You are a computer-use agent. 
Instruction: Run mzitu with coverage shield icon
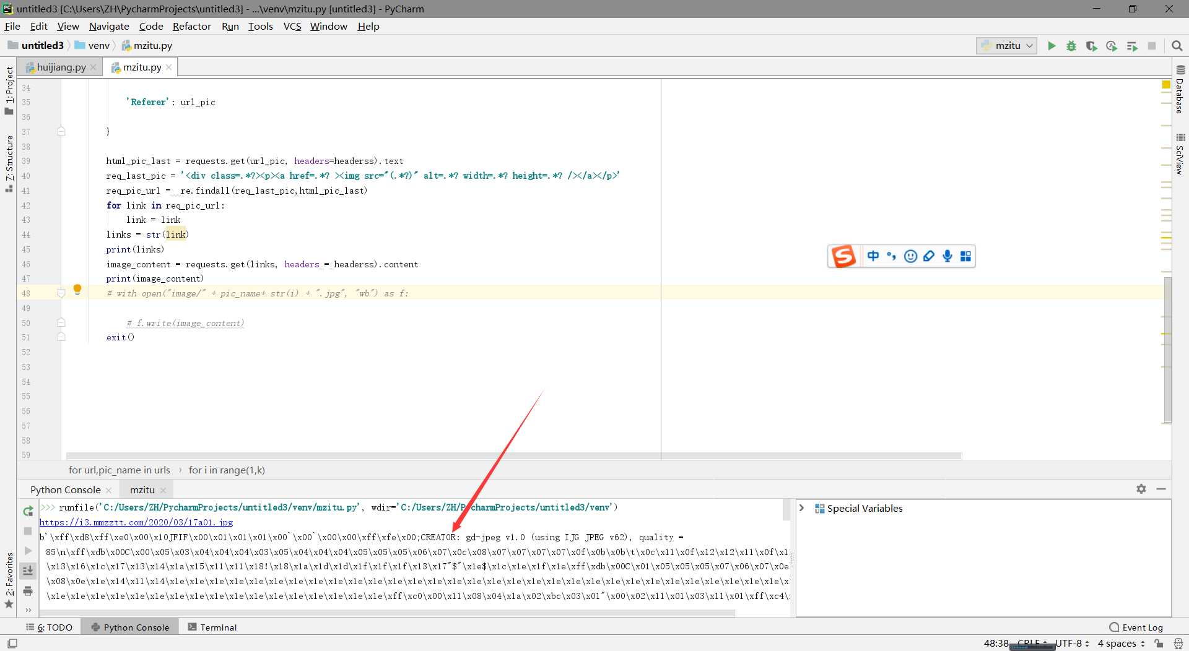pos(1091,46)
